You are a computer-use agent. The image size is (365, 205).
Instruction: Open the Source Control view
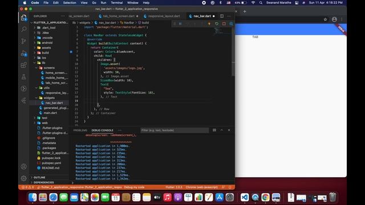24,42
